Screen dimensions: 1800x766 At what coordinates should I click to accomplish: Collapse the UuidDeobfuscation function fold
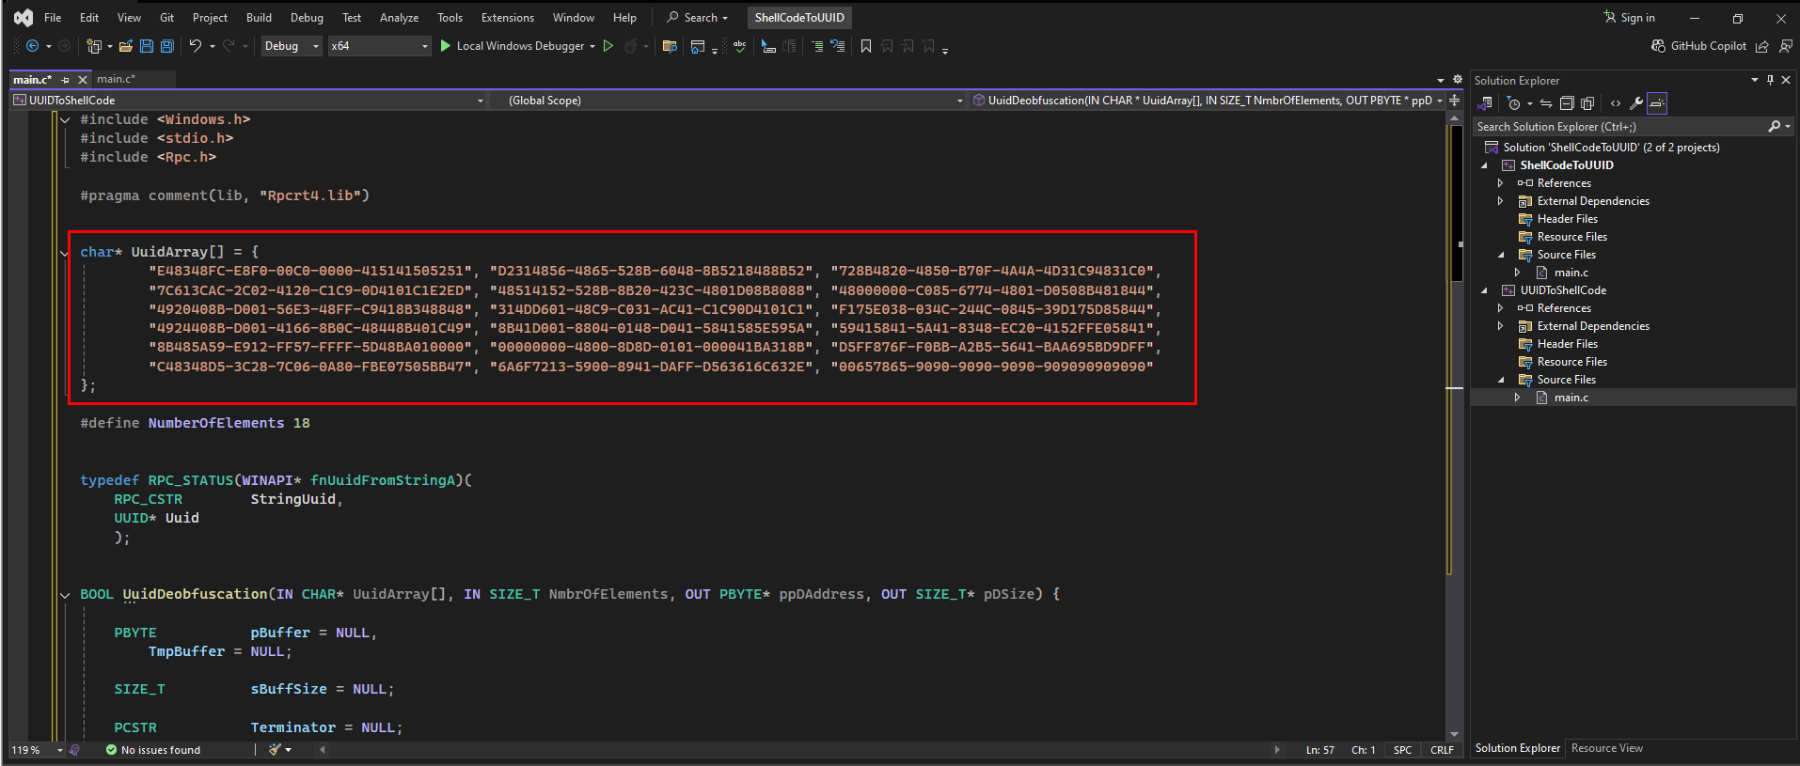tap(65, 595)
